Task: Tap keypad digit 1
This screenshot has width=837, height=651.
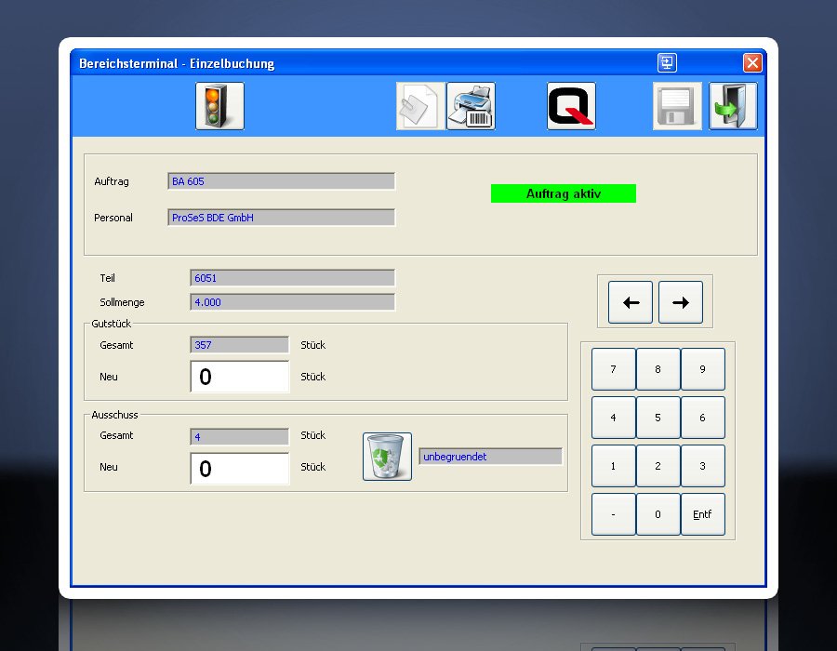Action: pyautogui.click(x=614, y=466)
